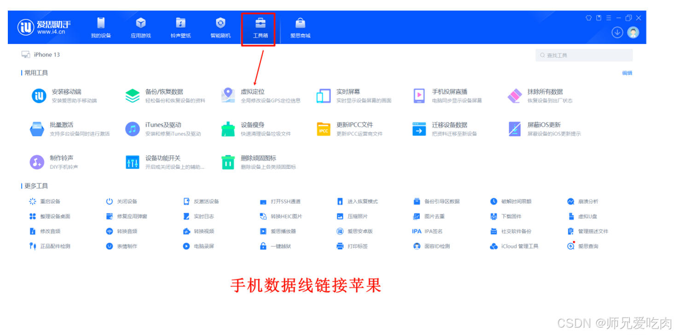Open 崩溃分析 tool
Screen dimensions: 674x335
583,201
